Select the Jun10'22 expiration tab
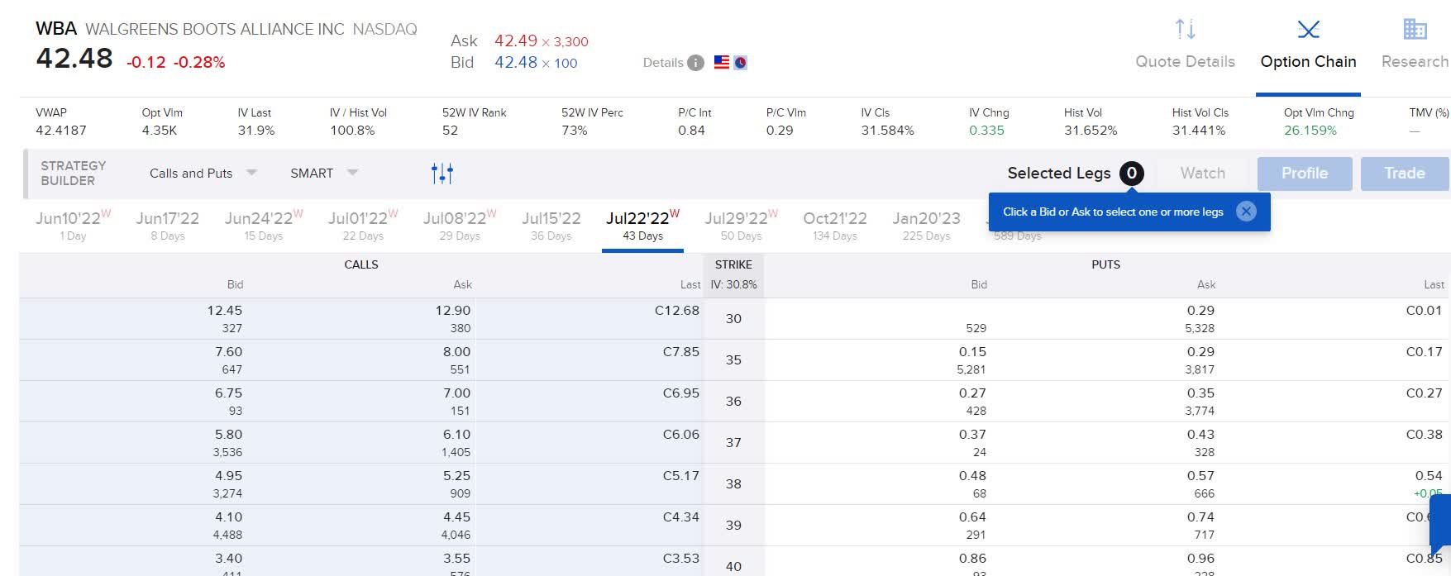This screenshot has width=1451, height=576. point(73,226)
